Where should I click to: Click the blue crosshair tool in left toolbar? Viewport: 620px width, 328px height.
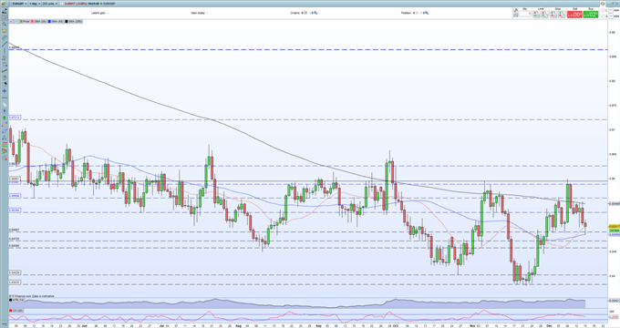click(x=5, y=90)
